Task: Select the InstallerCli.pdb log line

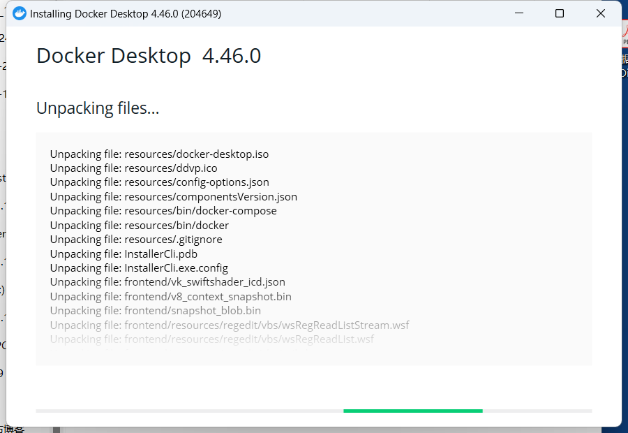Action: [x=124, y=254]
